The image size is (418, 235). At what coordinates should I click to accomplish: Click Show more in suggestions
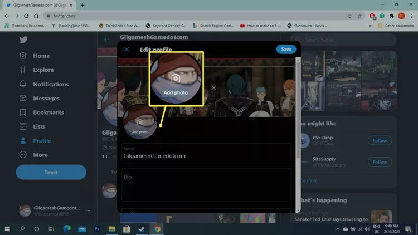tap(309, 180)
